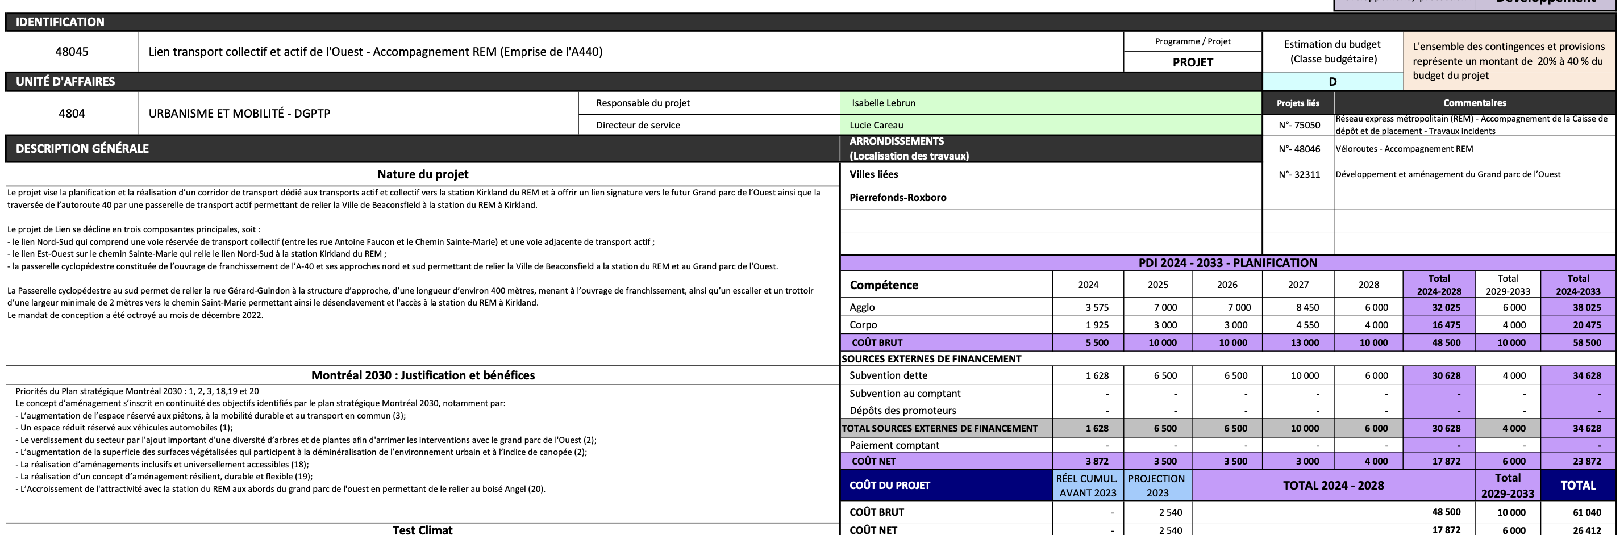Click budget class 'D' cell
This screenshot has height=535, width=1624.
click(x=1332, y=82)
